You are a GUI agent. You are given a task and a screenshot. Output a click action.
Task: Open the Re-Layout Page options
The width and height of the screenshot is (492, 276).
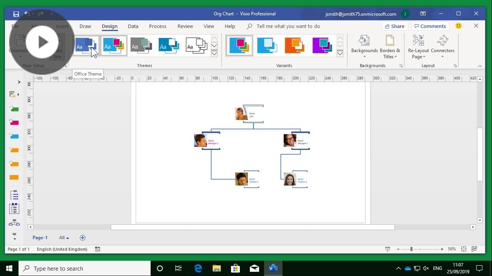[418, 47]
